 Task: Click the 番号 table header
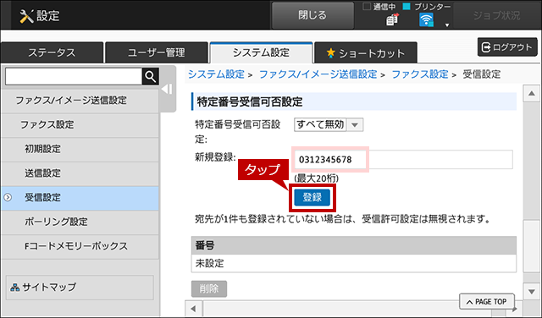[354, 245]
